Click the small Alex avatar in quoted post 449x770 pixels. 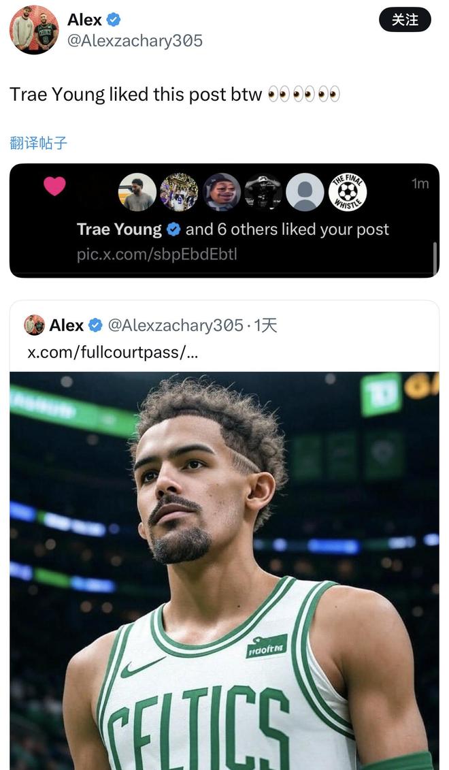pos(34,325)
